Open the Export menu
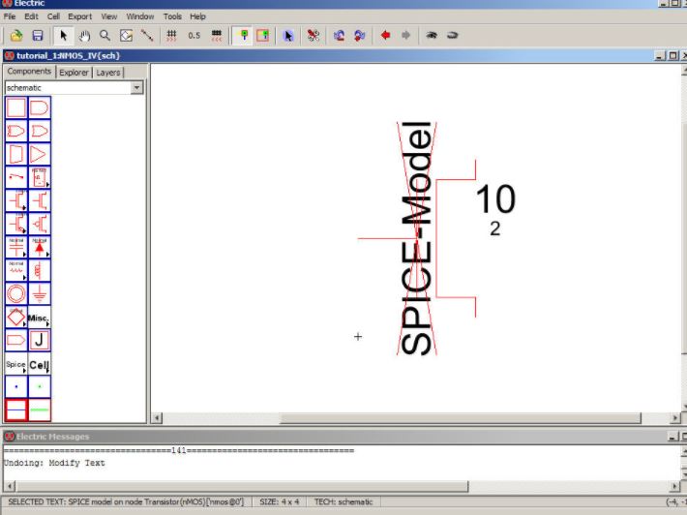This screenshot has height=515, width=687. [x=79, y=16]
